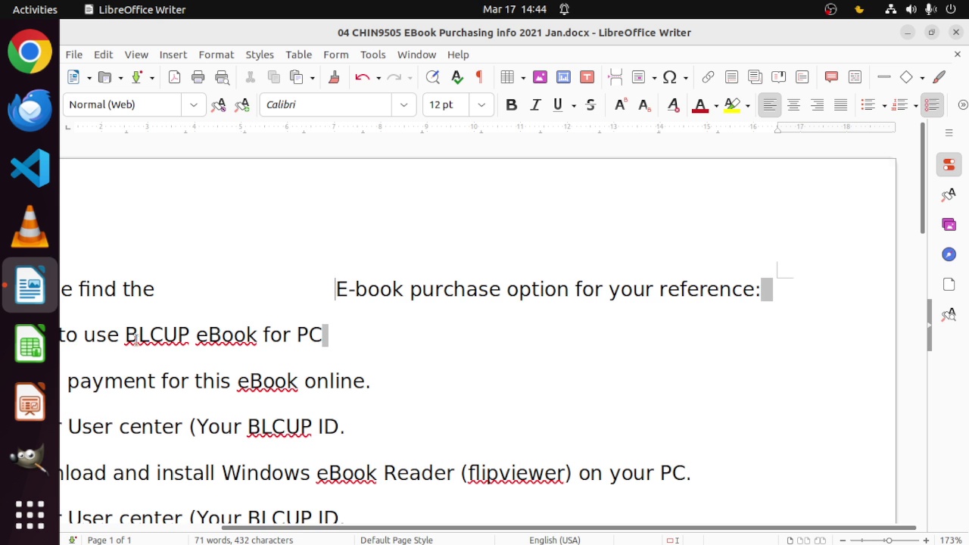Click the word count in status bar

(x=243, y=540)
